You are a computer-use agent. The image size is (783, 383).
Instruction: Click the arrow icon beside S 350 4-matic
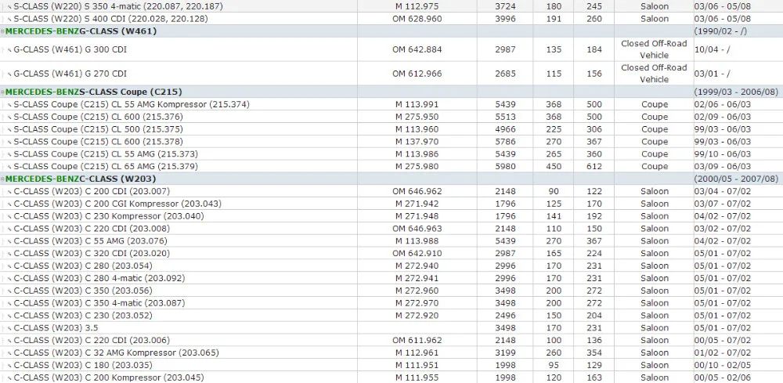pyautogui.click(x=9, y=7)
